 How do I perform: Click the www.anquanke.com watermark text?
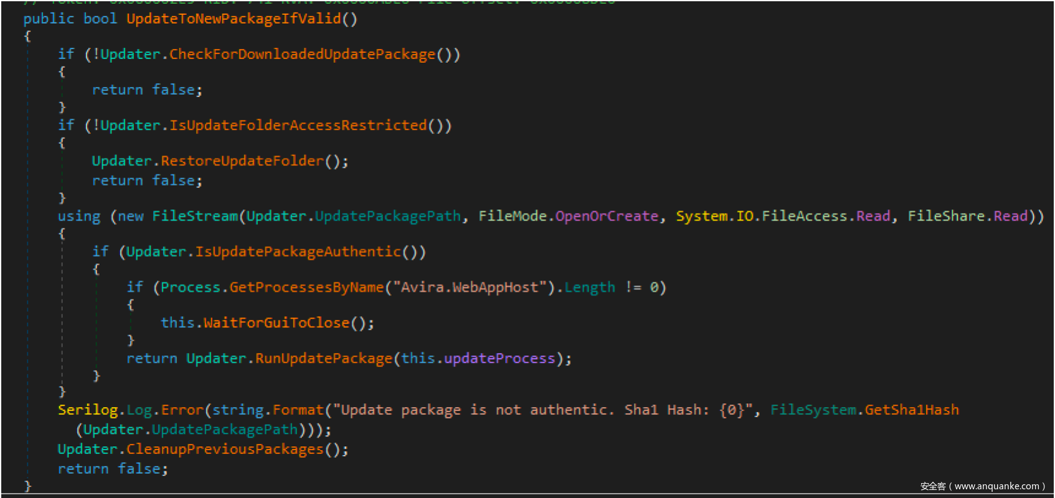coord(996,486)
